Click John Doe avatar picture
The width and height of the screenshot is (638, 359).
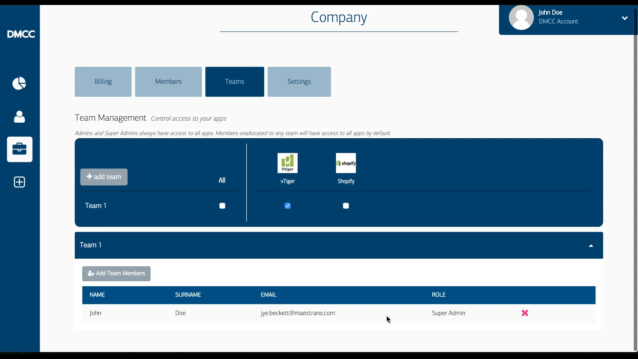(x=521, y=18)
